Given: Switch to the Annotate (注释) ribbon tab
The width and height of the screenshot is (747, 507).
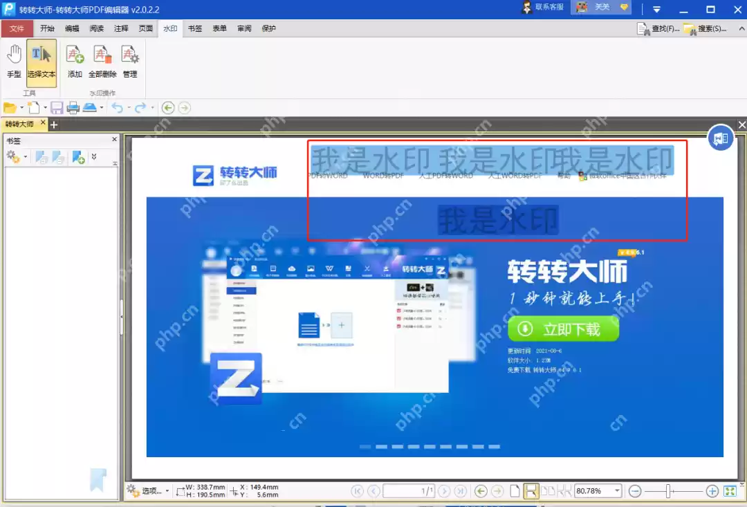Looking at the screenshot, I should pos(121,28).
